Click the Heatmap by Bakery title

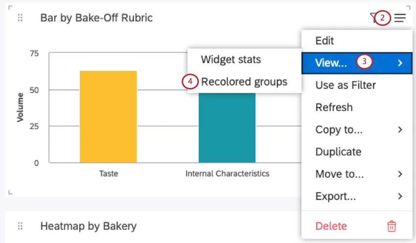(x=88, y=226)
